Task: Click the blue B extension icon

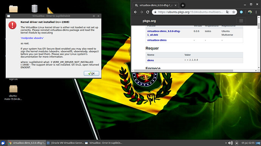Action: pyautogui.click(x=241, y=12)
